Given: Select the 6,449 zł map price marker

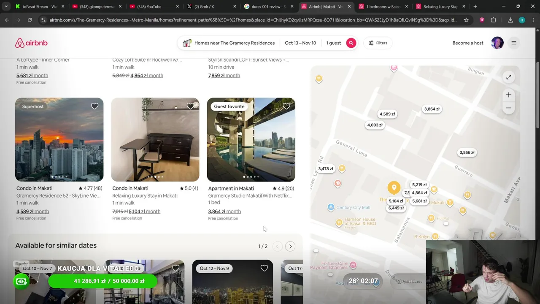Looking at the screenshot, I should coord(396,208).
